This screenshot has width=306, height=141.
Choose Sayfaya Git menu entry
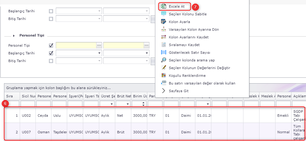(x=178, y=91)
